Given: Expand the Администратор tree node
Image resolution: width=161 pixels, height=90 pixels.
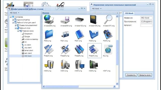Looking at the screenshot, I should [x=13, y=20].
